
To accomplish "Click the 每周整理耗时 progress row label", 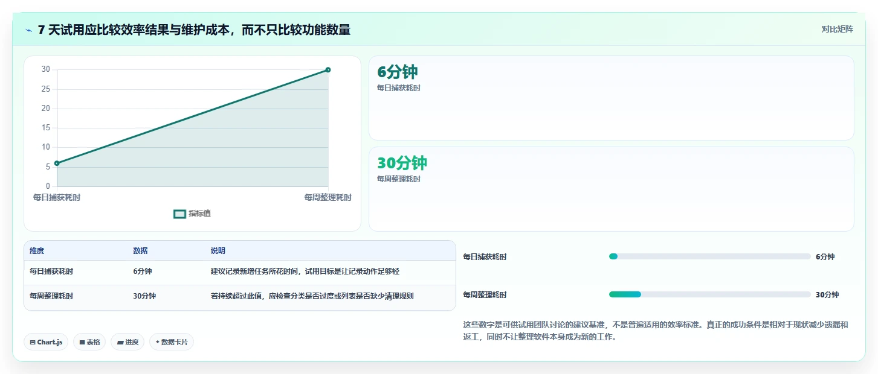I will (485, 295).
